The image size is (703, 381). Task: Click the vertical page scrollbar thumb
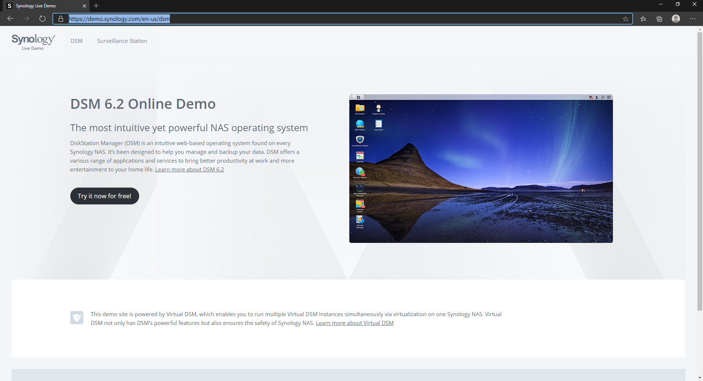[700, 171]
